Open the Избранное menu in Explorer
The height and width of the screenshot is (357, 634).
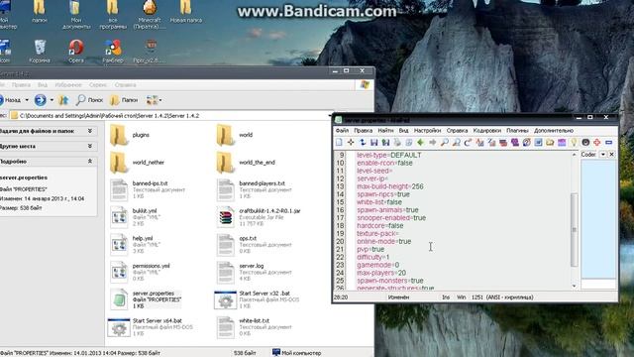coord(68,85)
